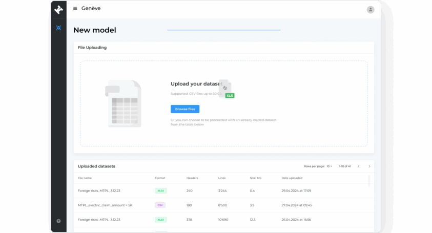
Task: Click the File name column header
Action: (x=85, y=178)
